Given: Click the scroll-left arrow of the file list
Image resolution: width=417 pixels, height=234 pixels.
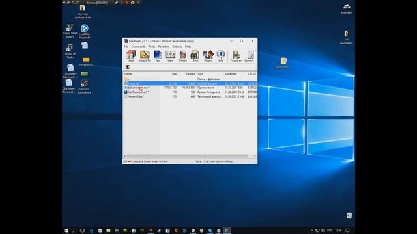Looking at the screenshot, I should coord(125,156).
